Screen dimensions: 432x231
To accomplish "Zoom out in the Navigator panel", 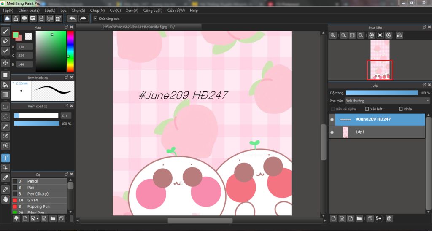I will pos(360,35).
